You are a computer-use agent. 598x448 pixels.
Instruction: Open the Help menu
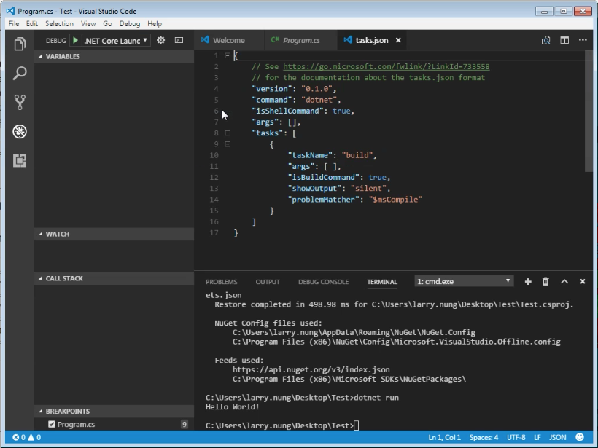pos(155,23)
